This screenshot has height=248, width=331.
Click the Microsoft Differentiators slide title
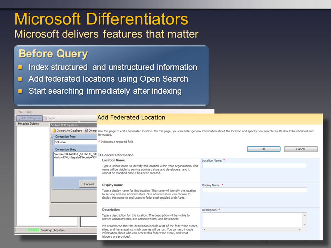click(x=101, y=19)
